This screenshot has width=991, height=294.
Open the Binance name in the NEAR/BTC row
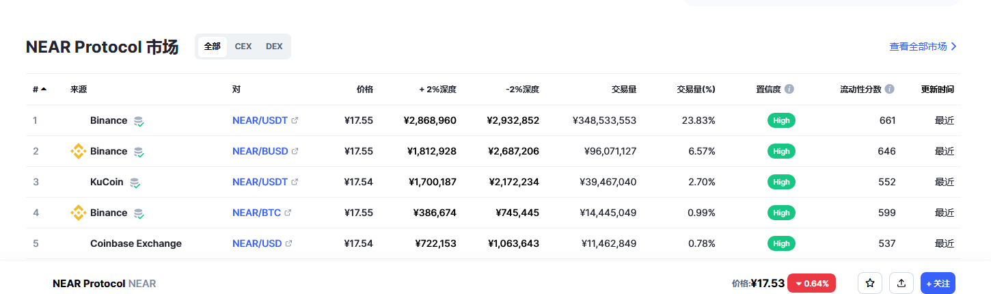click(x=109, y=213)
